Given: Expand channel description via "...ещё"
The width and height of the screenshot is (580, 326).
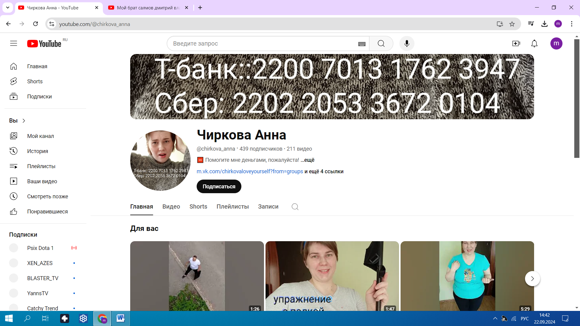Looking at the screenshot, I should [308, 160].
